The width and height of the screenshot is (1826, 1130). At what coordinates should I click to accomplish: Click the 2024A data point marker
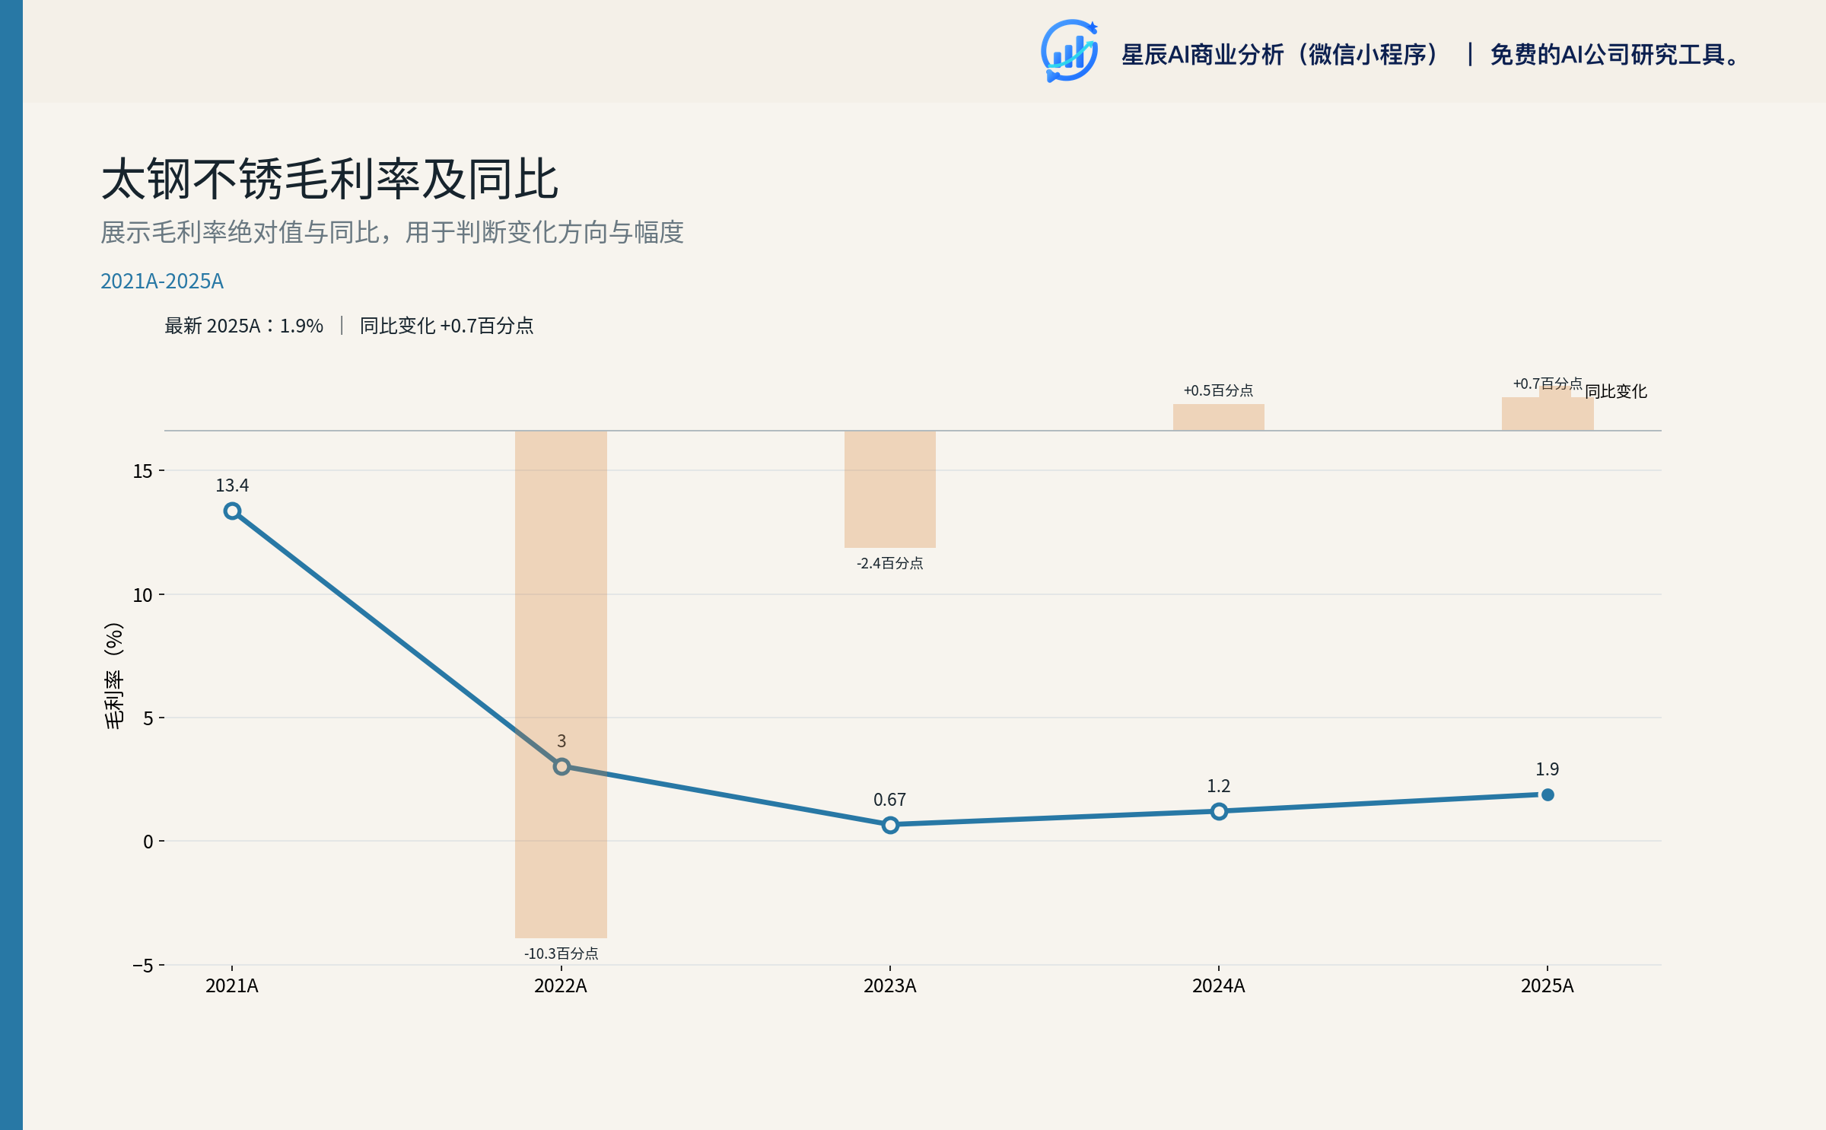click(x=1219, y=812)
